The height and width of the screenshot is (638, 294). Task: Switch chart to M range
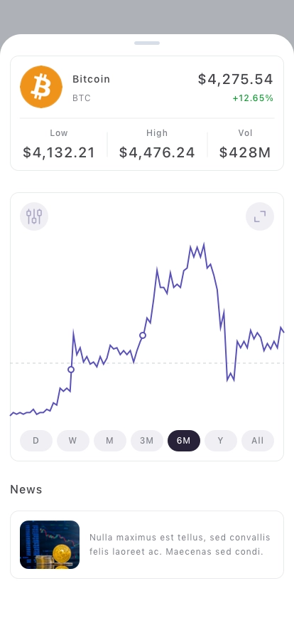(x=110, y=441)
